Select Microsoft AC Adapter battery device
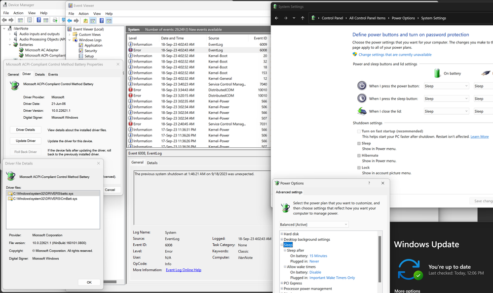The image size is (493, 293). point(41,50)
